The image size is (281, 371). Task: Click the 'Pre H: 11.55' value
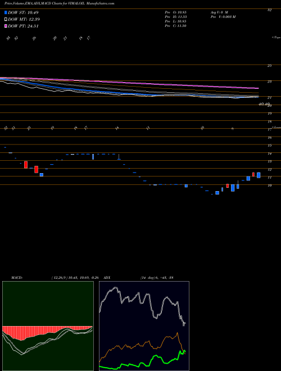[176, 17]
